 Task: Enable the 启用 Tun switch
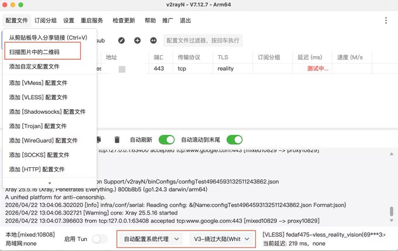click(99, 239)
